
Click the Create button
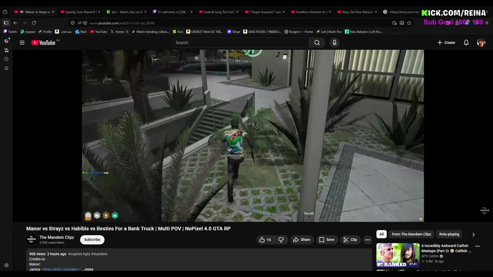(x=446, y=43)
